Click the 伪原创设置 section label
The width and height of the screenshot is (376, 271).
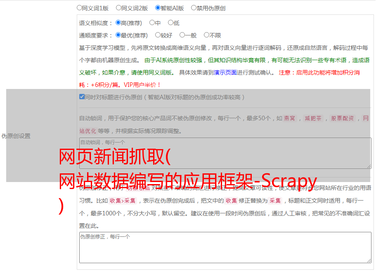tap(16, 136)
